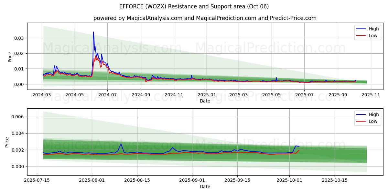Click the EFFORCE (WOZX) chart main title

(194, 6)
